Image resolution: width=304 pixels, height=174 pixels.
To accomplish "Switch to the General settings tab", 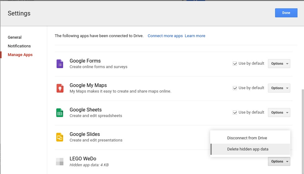I will pos(15,37).
